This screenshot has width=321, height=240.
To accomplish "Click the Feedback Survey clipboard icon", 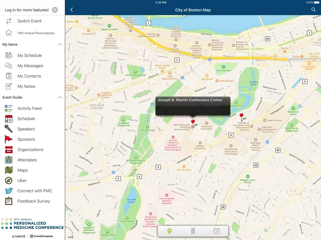I will tap(8, 201).
